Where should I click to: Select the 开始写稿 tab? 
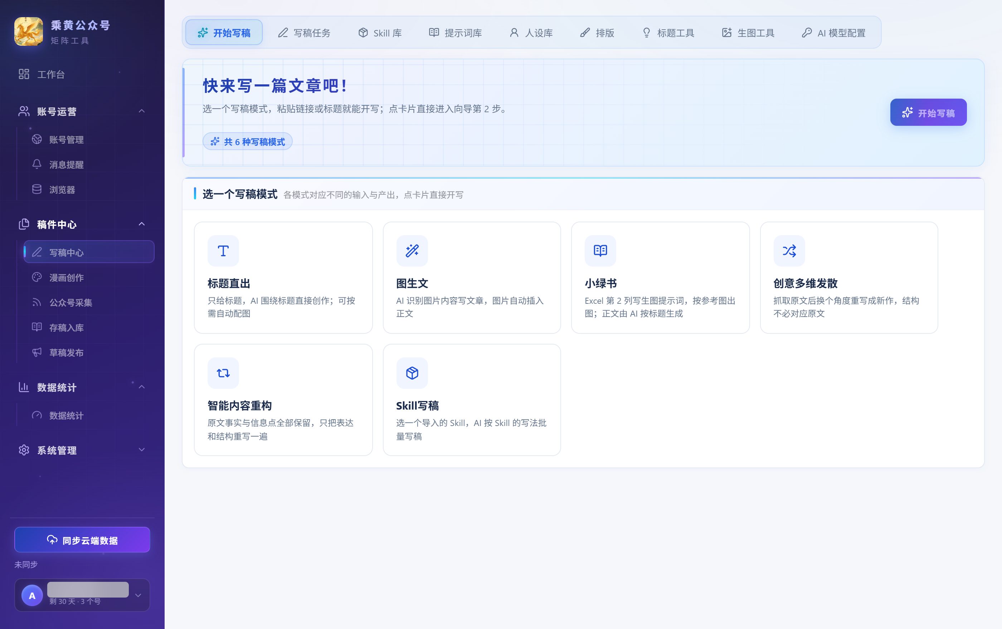tap(224, 33)
